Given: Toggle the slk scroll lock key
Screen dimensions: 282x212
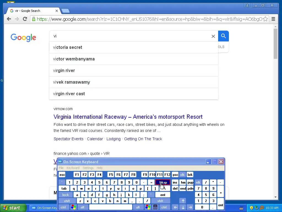Looking at the screenshot, I should pos(182,174).
